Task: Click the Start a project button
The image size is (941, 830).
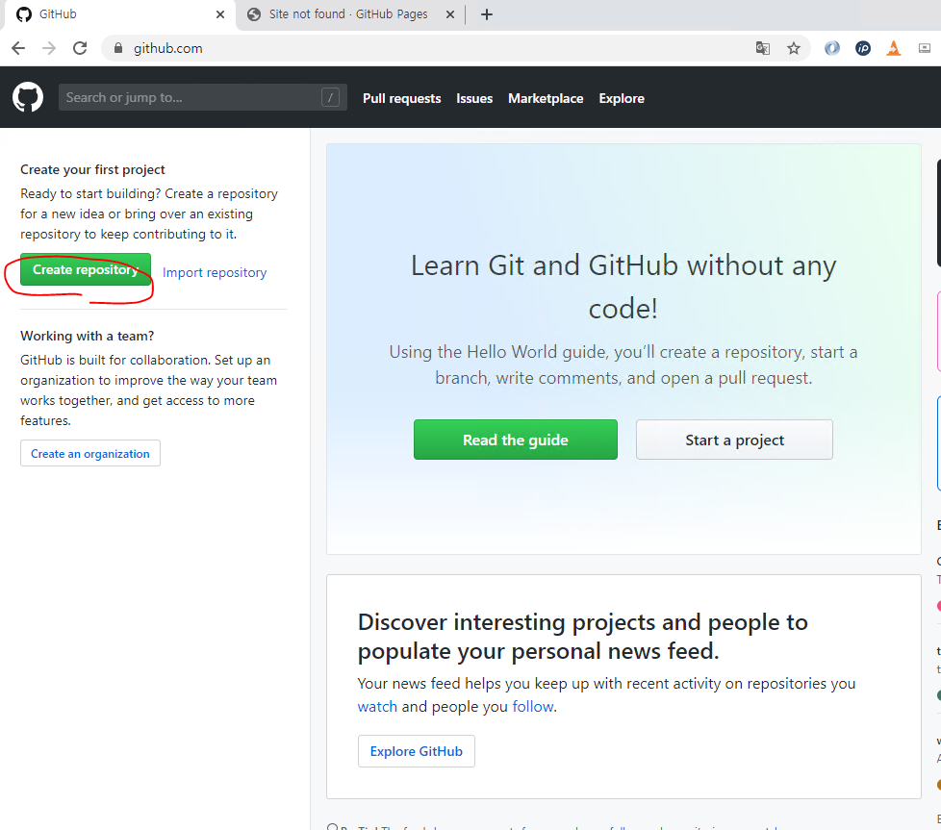Action: click(734, 440)
